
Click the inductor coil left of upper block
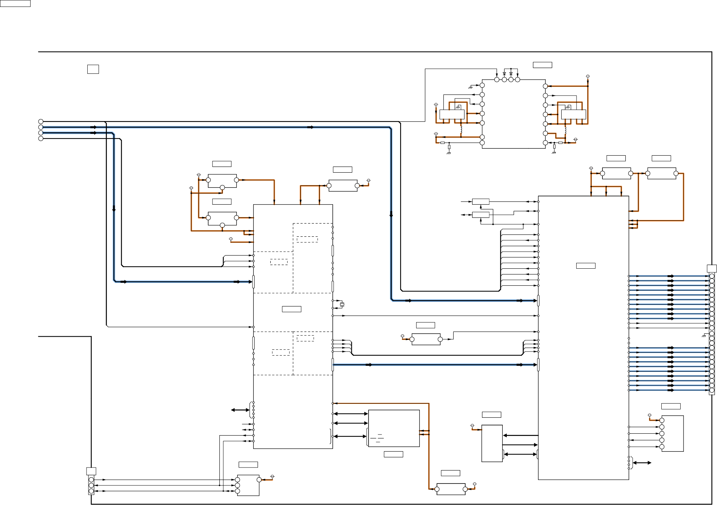(x=461, y=129)
